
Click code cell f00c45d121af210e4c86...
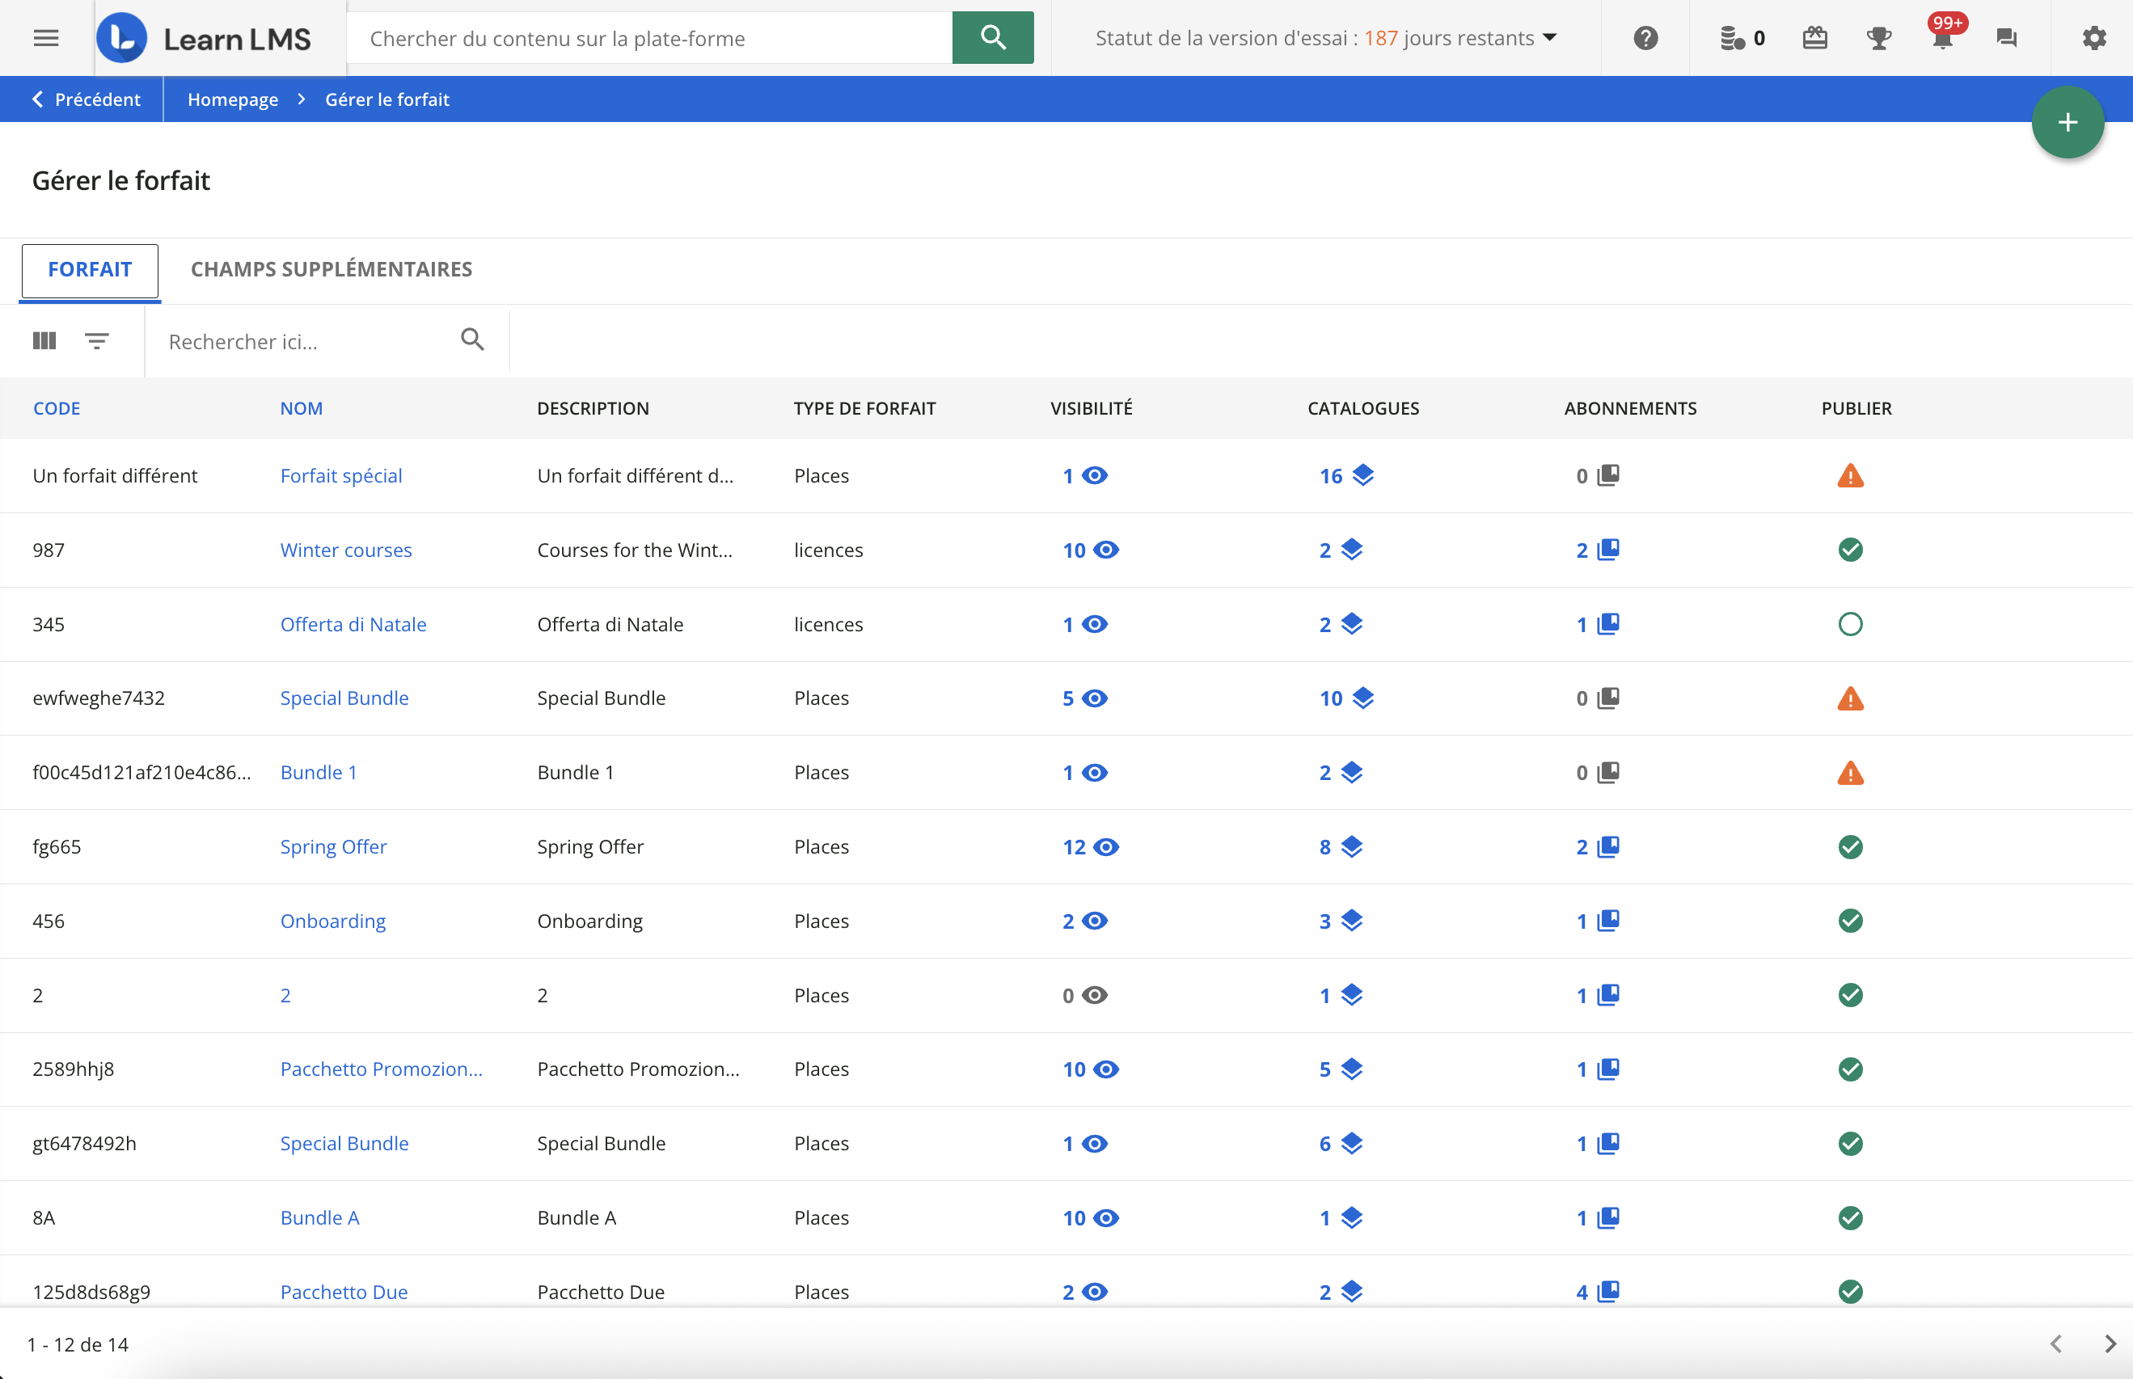click(141, 772)
